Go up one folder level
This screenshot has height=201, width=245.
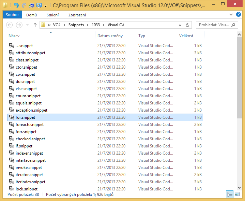pyautogui.click(x=35, y=25)
